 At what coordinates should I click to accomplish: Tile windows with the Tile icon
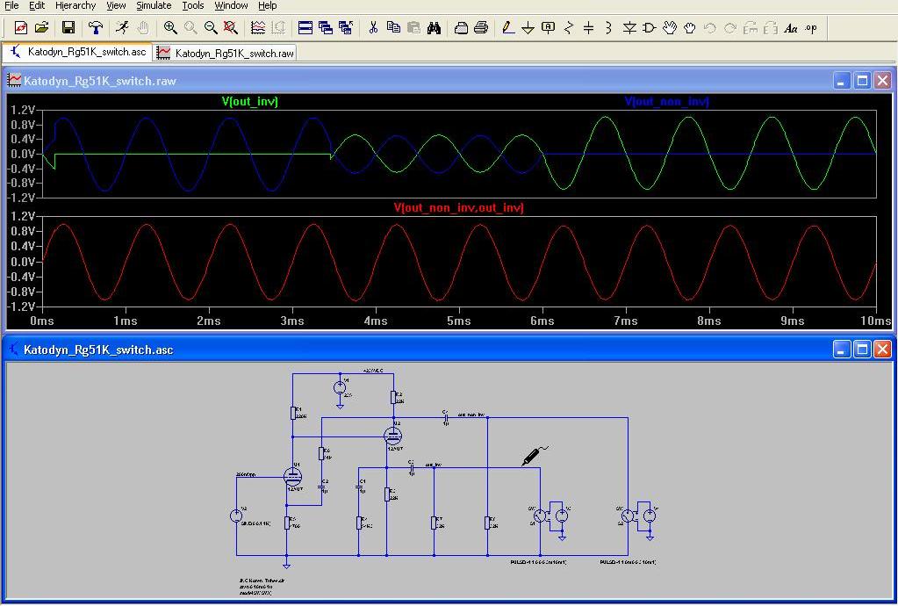pyautogui.click(x=305, y=27)
